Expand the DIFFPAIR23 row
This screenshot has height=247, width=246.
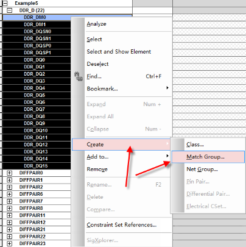9,243
